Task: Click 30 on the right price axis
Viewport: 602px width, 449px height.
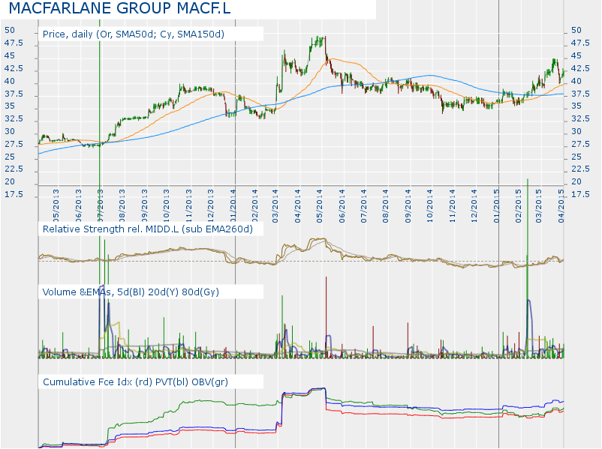Action: [576, 131]
